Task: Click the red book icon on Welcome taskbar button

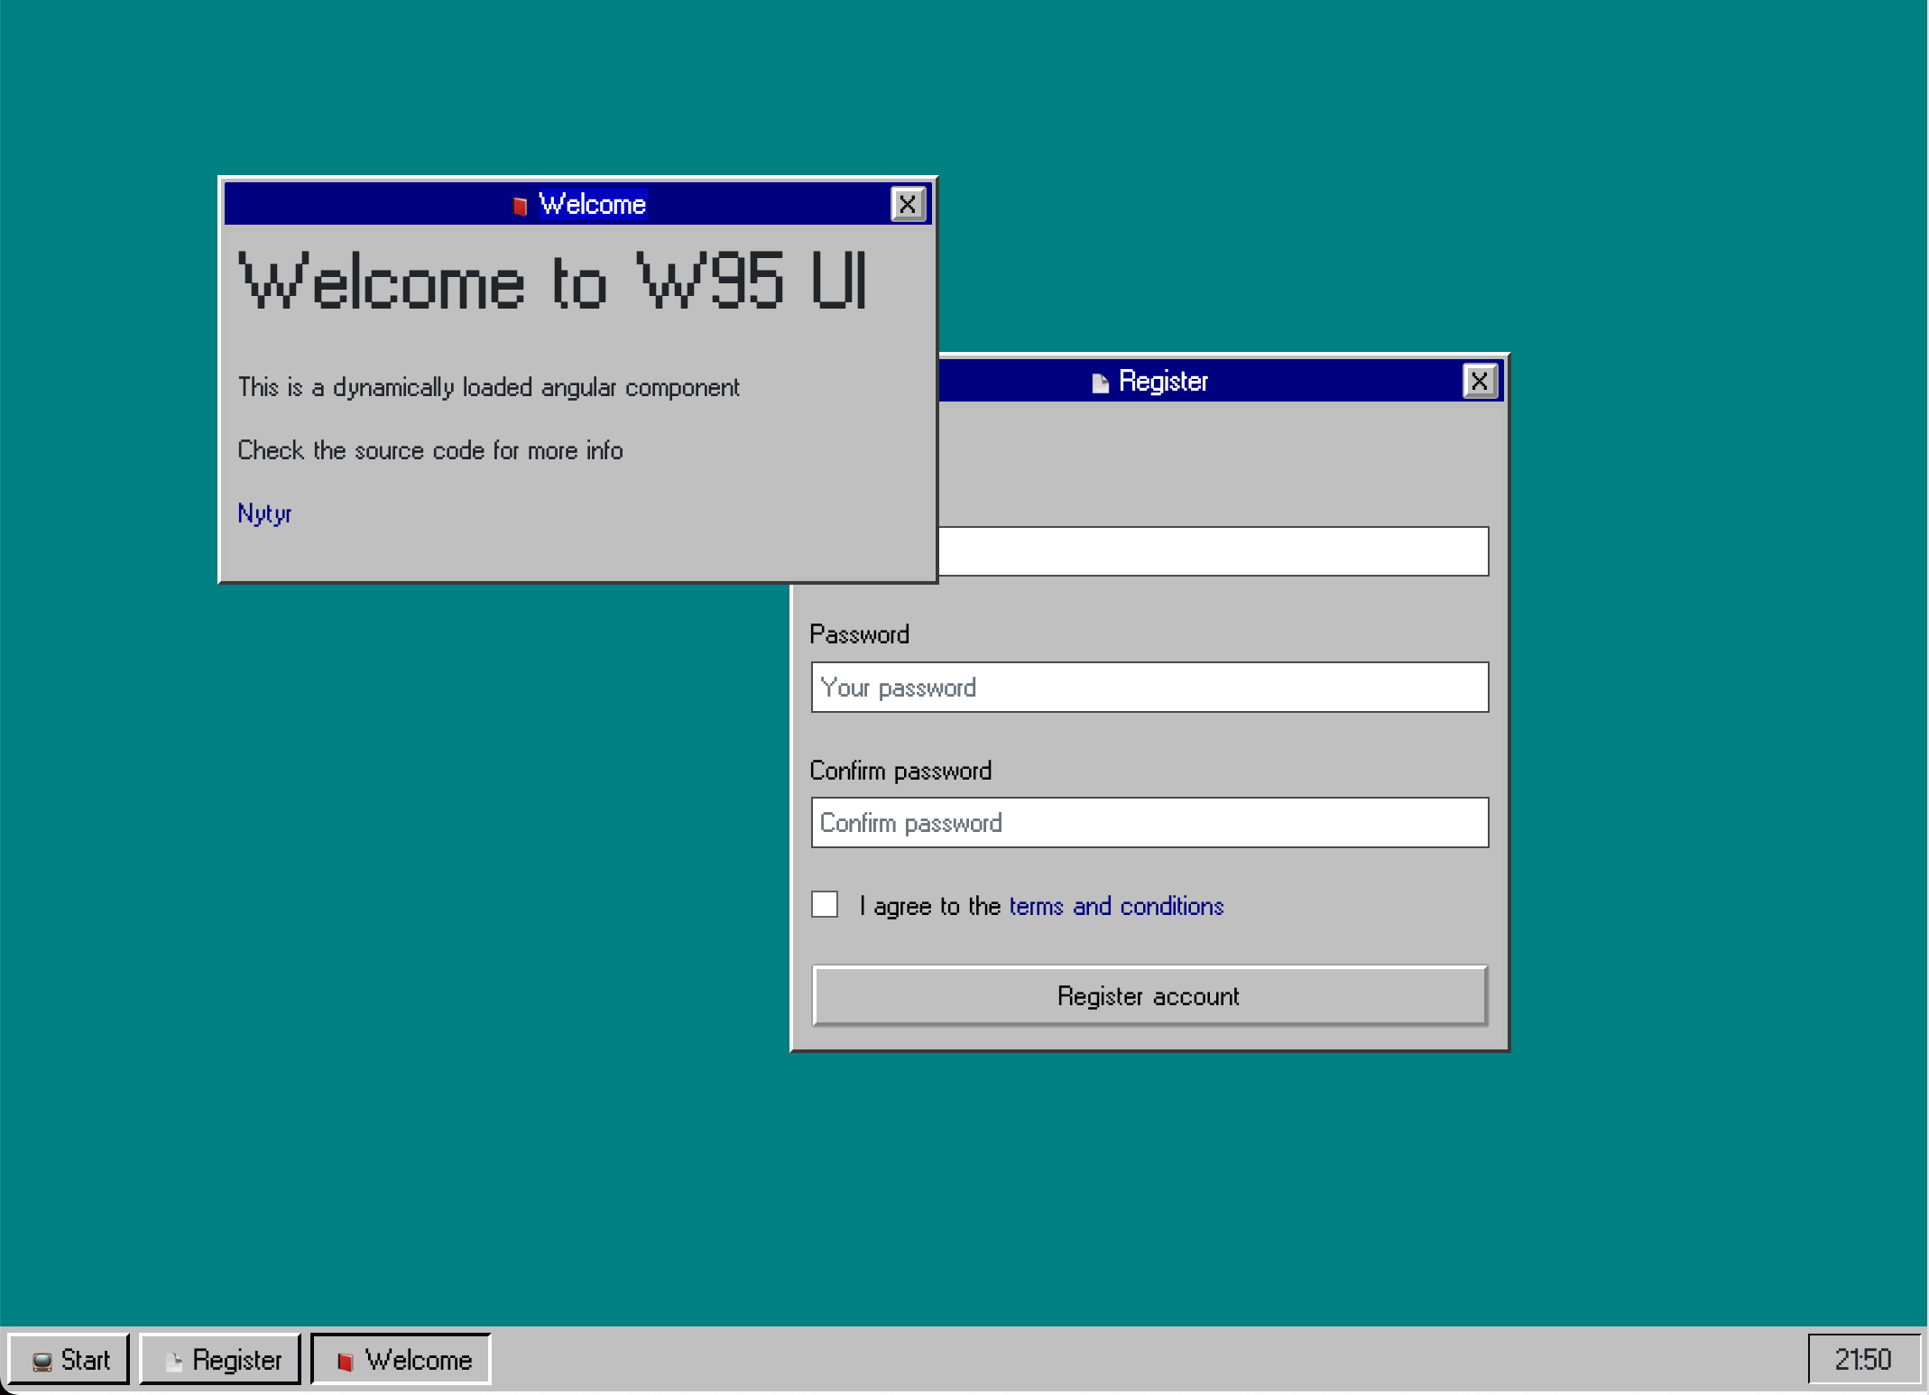Action: tap(345, 1361)
